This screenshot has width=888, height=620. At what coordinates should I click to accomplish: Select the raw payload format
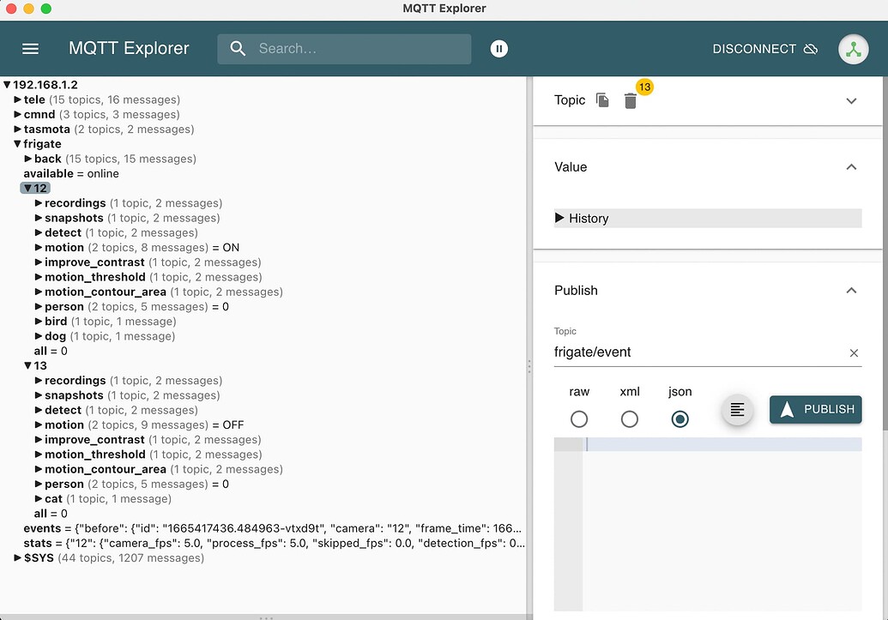(579, 419)
